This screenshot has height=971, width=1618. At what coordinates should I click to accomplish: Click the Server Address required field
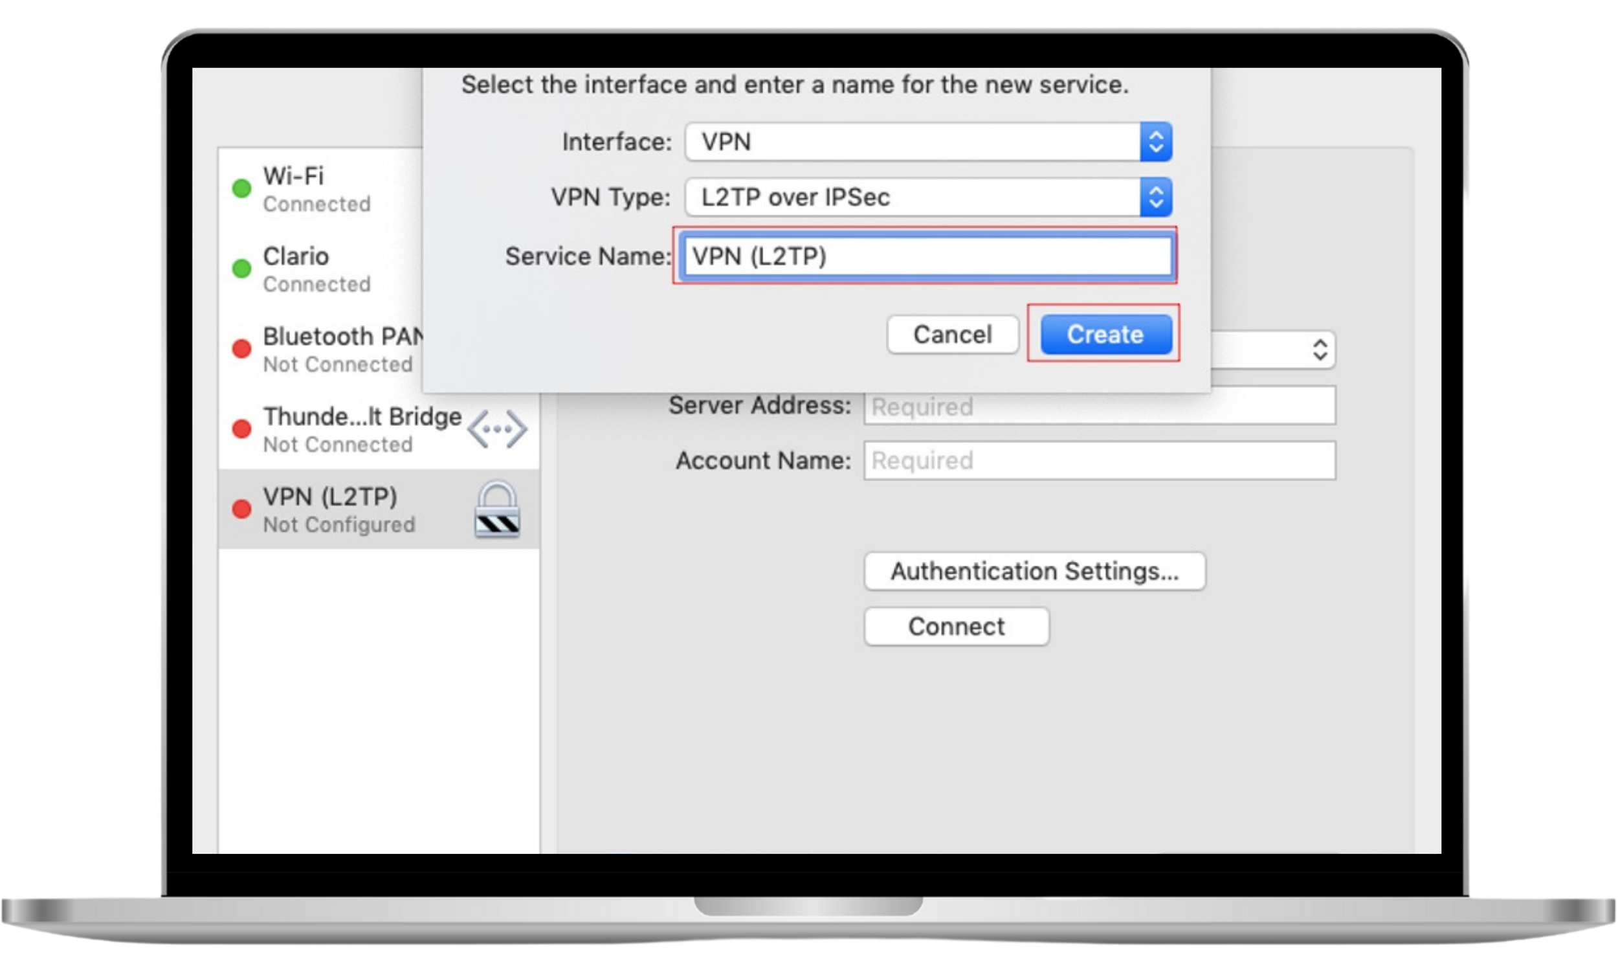(1099, 407)
